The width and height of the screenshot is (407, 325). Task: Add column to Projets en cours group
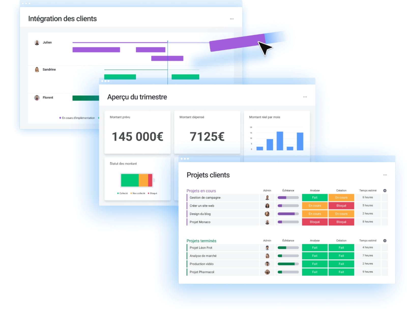coord(385,190)
